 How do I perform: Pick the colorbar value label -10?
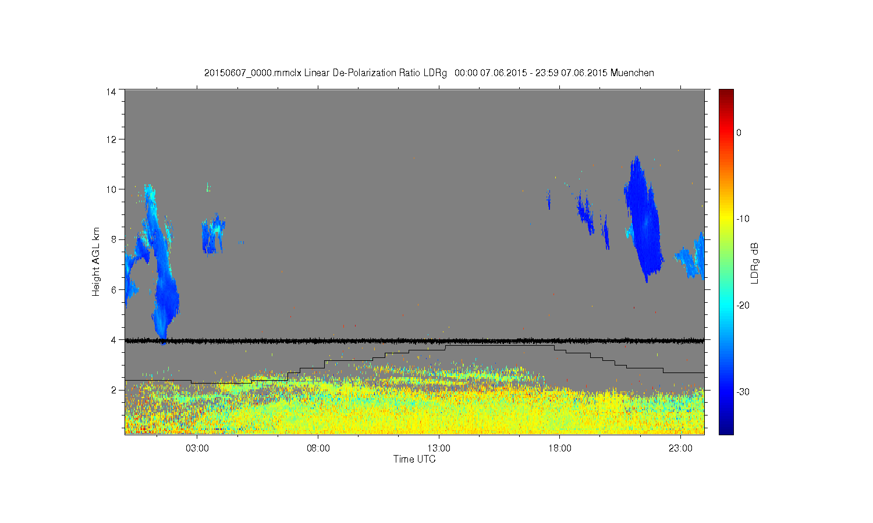coord(743,219)
